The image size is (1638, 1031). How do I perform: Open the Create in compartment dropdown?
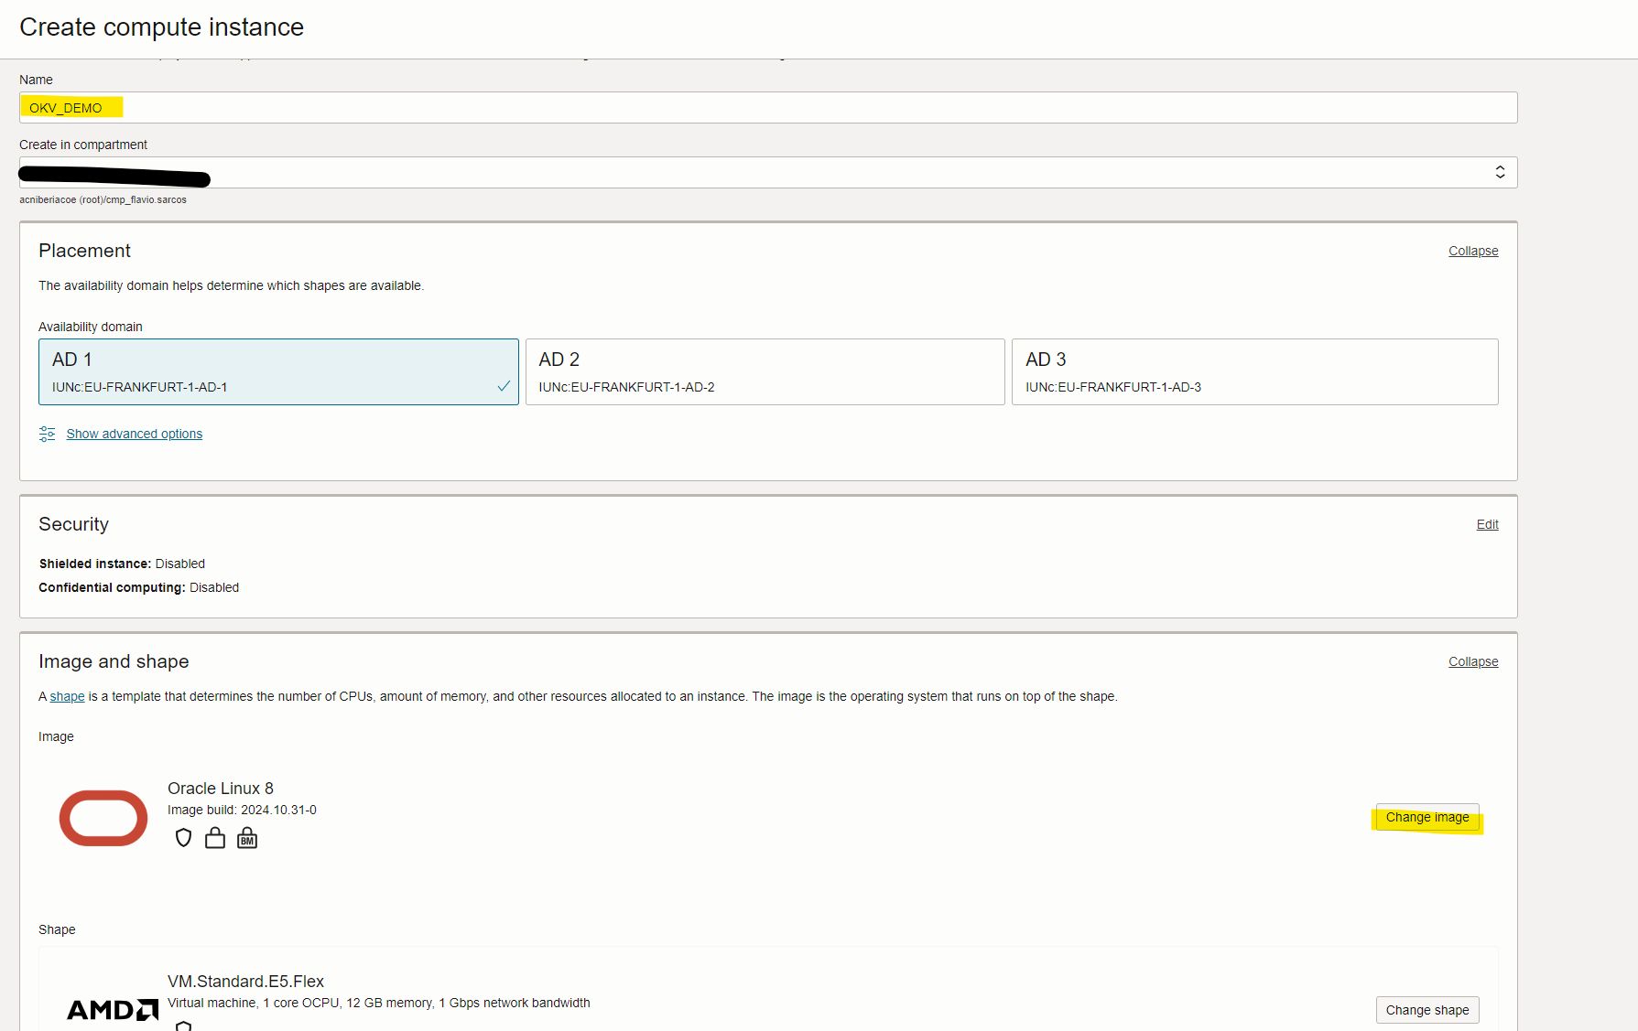tap(767, 172)
